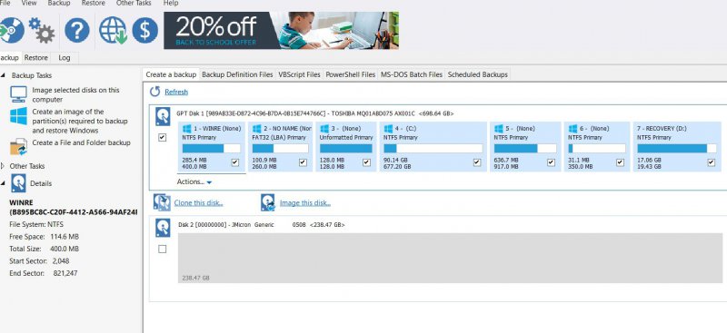This screenshot has width=727, height=333.
Task: Click the gears settings icon in the toolbar
Action: click(42, 31)
